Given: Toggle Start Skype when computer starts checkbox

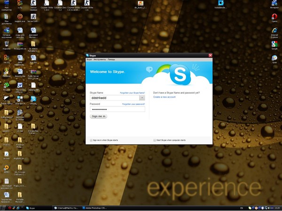Looking at the screenshot, I should pyautogui.click(x=155, y=140).
